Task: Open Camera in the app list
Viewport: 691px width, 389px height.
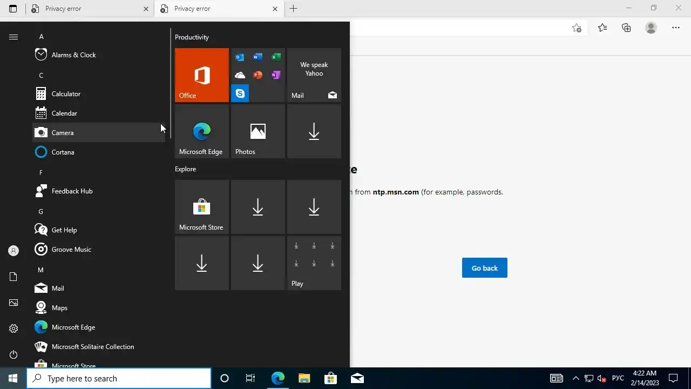Action: (x=99, y=132)
